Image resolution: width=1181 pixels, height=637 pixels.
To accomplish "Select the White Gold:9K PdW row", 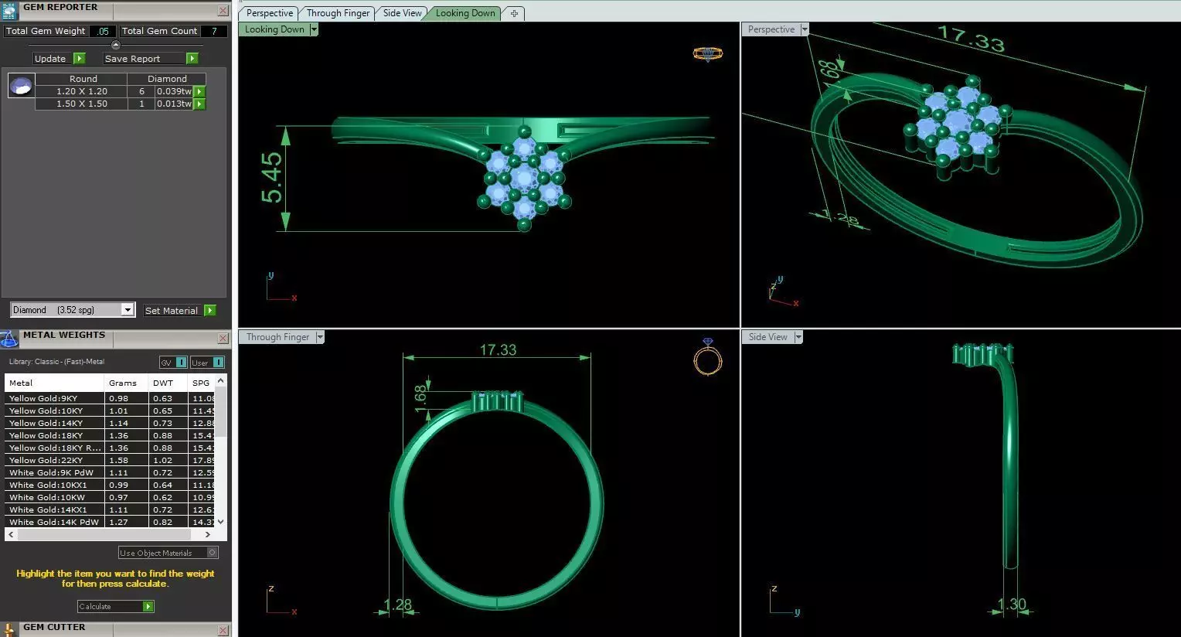I will (110, 472).
